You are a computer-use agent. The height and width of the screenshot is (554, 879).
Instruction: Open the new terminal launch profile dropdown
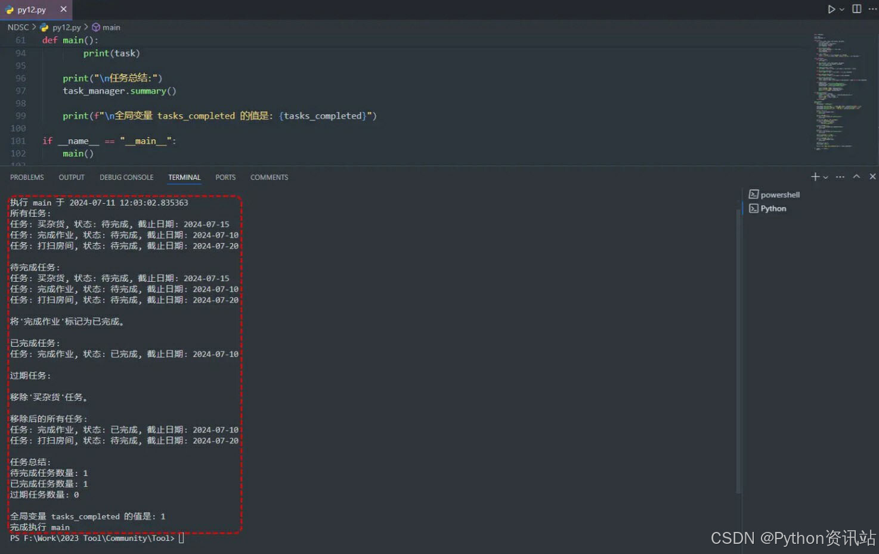(x=825, y=178)
